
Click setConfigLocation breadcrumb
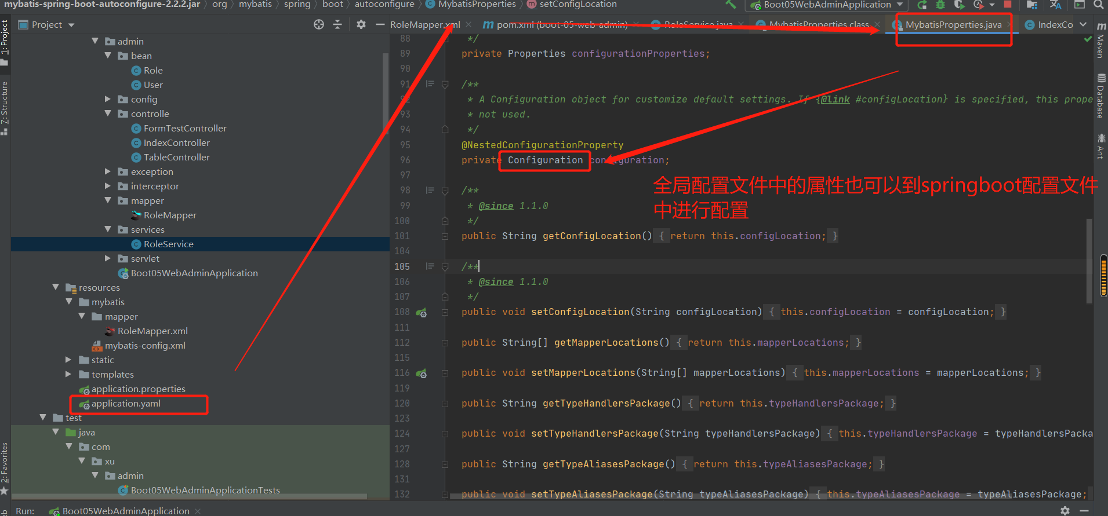pyautogui.click(x=572, y=5)
